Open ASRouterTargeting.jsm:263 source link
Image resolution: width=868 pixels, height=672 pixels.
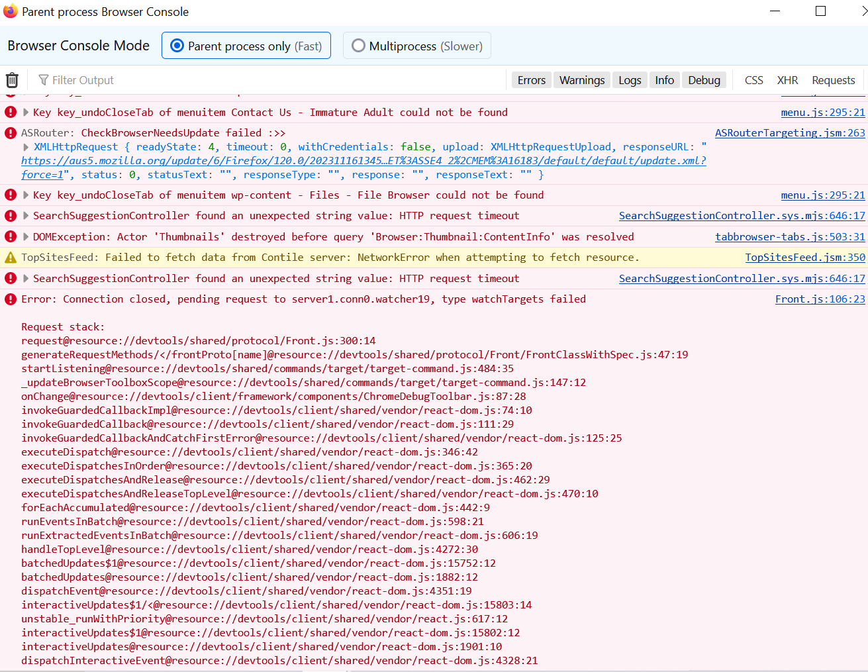pos(790,133)
